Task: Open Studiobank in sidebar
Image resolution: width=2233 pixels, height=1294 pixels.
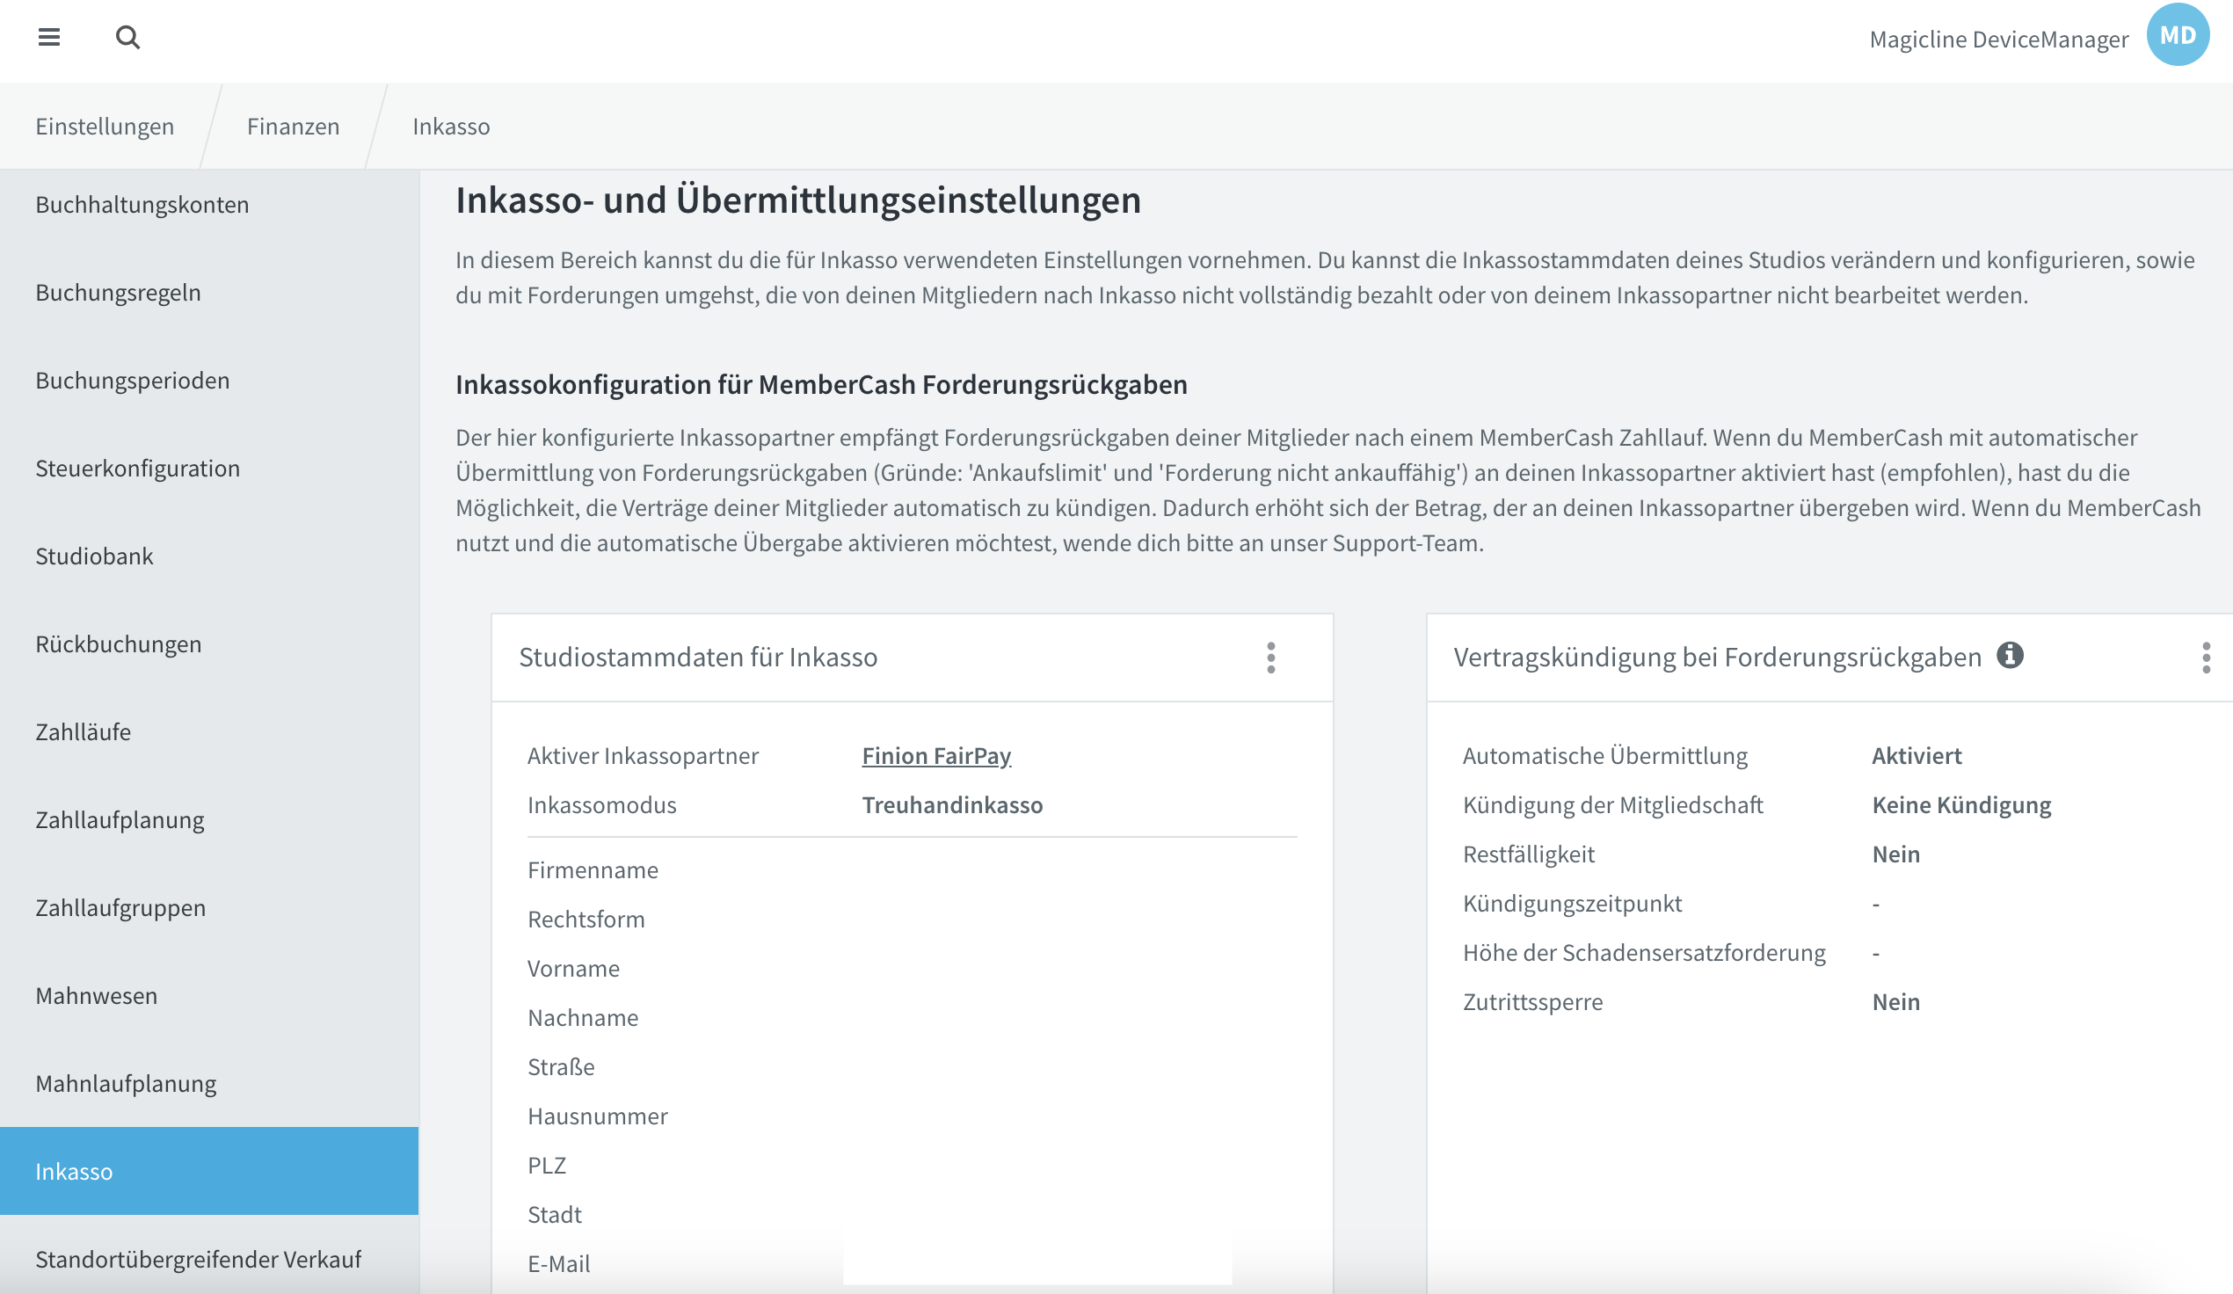Action: 209,556
